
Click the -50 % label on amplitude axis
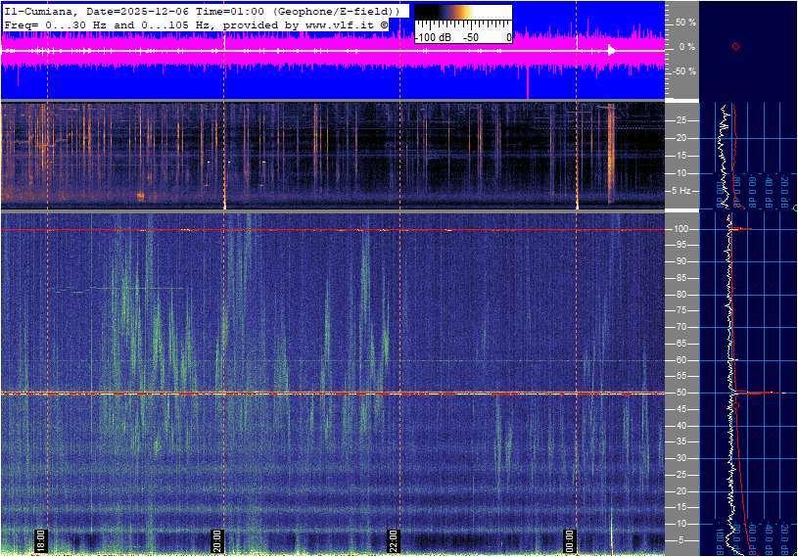(683, 71)
